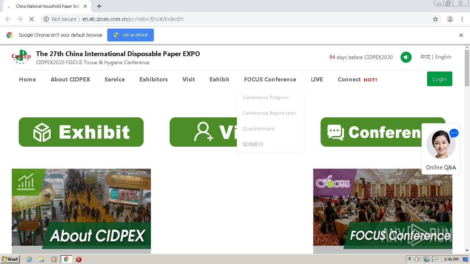Click the red Opera taskbar icon
The image size is (470, 264).
(79, 259)
